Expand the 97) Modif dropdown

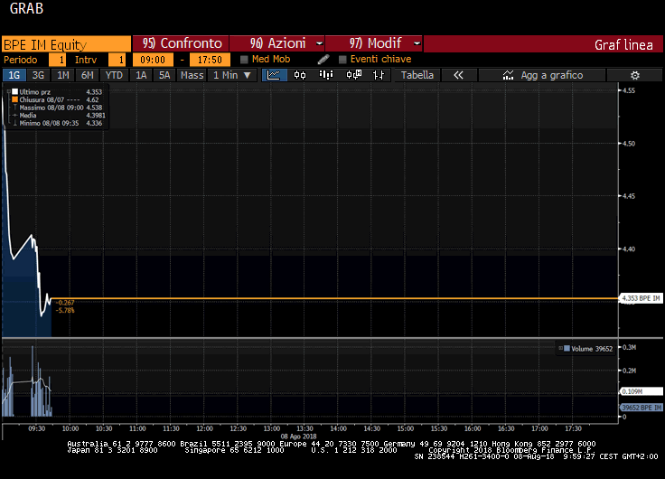point(373,43)
